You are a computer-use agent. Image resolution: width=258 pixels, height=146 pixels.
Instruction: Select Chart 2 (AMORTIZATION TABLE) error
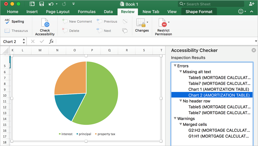tap(212, 95)
